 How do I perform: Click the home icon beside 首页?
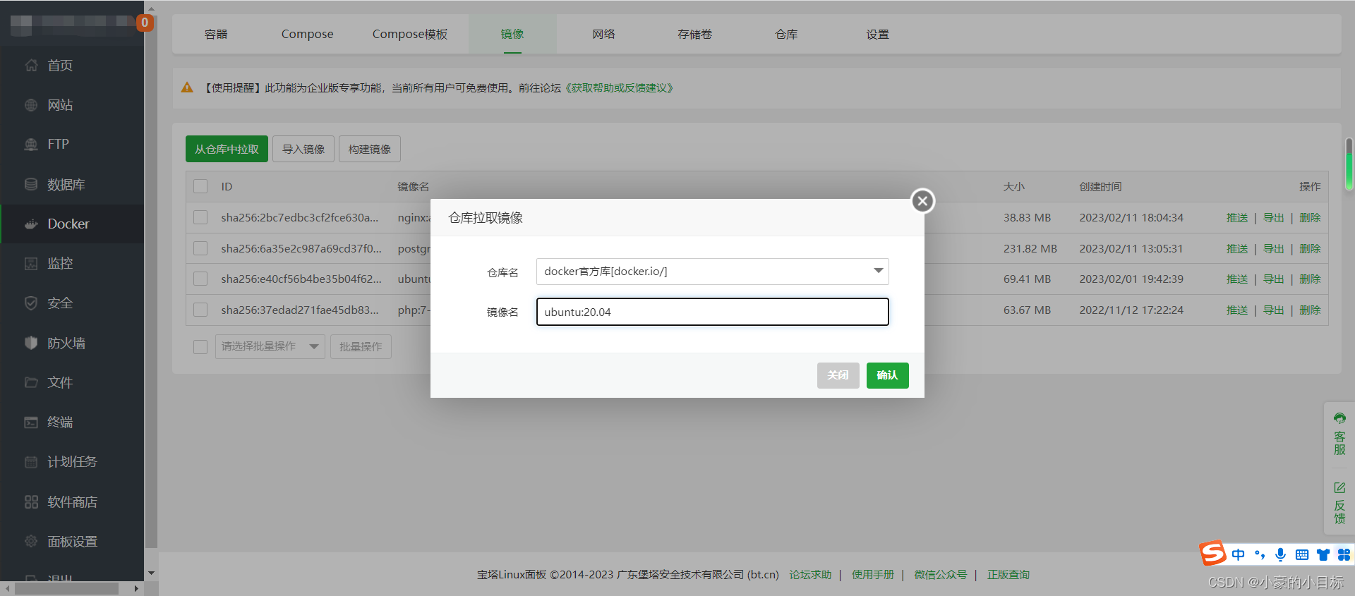pos(31,66)
